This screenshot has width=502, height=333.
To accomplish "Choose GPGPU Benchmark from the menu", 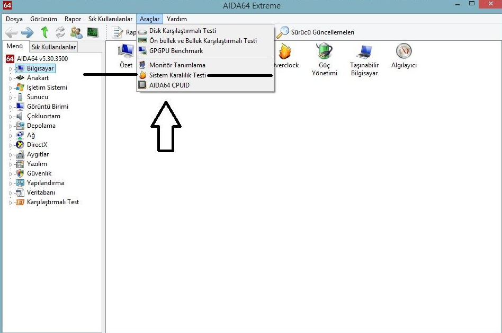I will (x=205, y=50).
